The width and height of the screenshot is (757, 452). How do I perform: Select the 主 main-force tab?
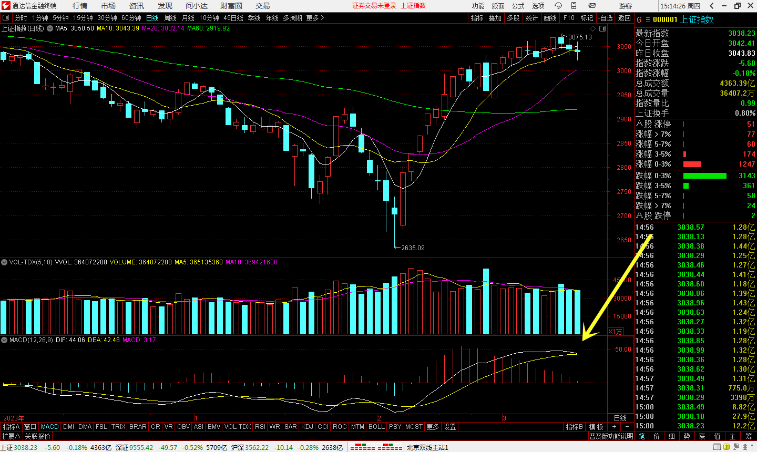pyautogui.click(x=733, y=436)
